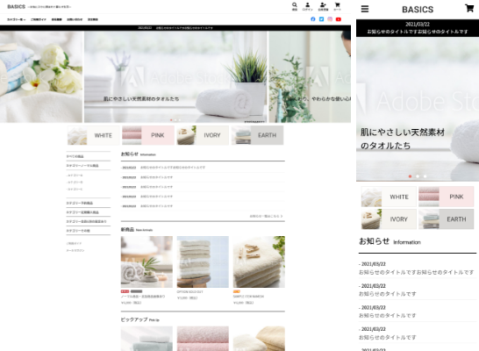Screen dimensions: 479x351
Task: Open the mobile hamburger menu
Action: tap(365, 9)
